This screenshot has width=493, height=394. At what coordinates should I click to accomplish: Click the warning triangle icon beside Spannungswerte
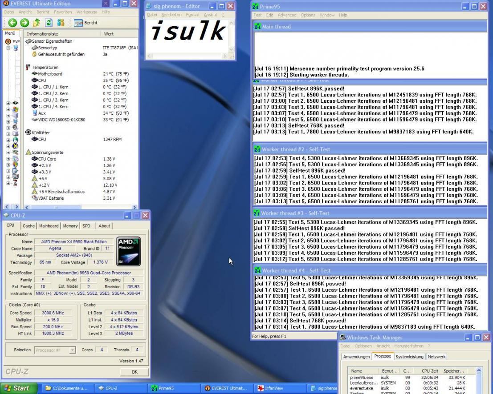coord(28,152)
